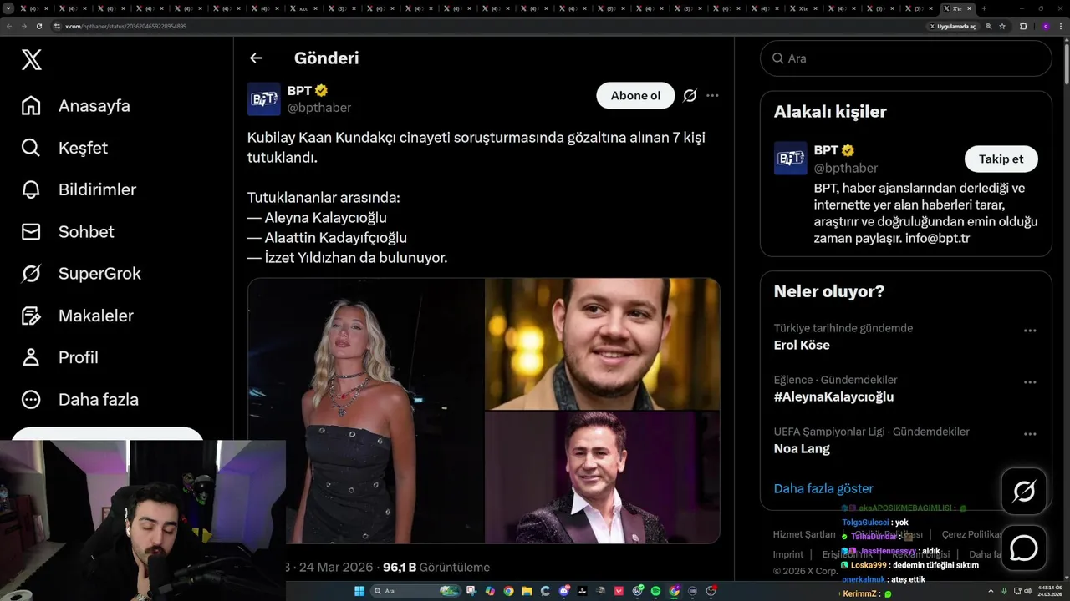Click Bildirimler menu label
The image size is (1070, 601).
tap(97, 189)
